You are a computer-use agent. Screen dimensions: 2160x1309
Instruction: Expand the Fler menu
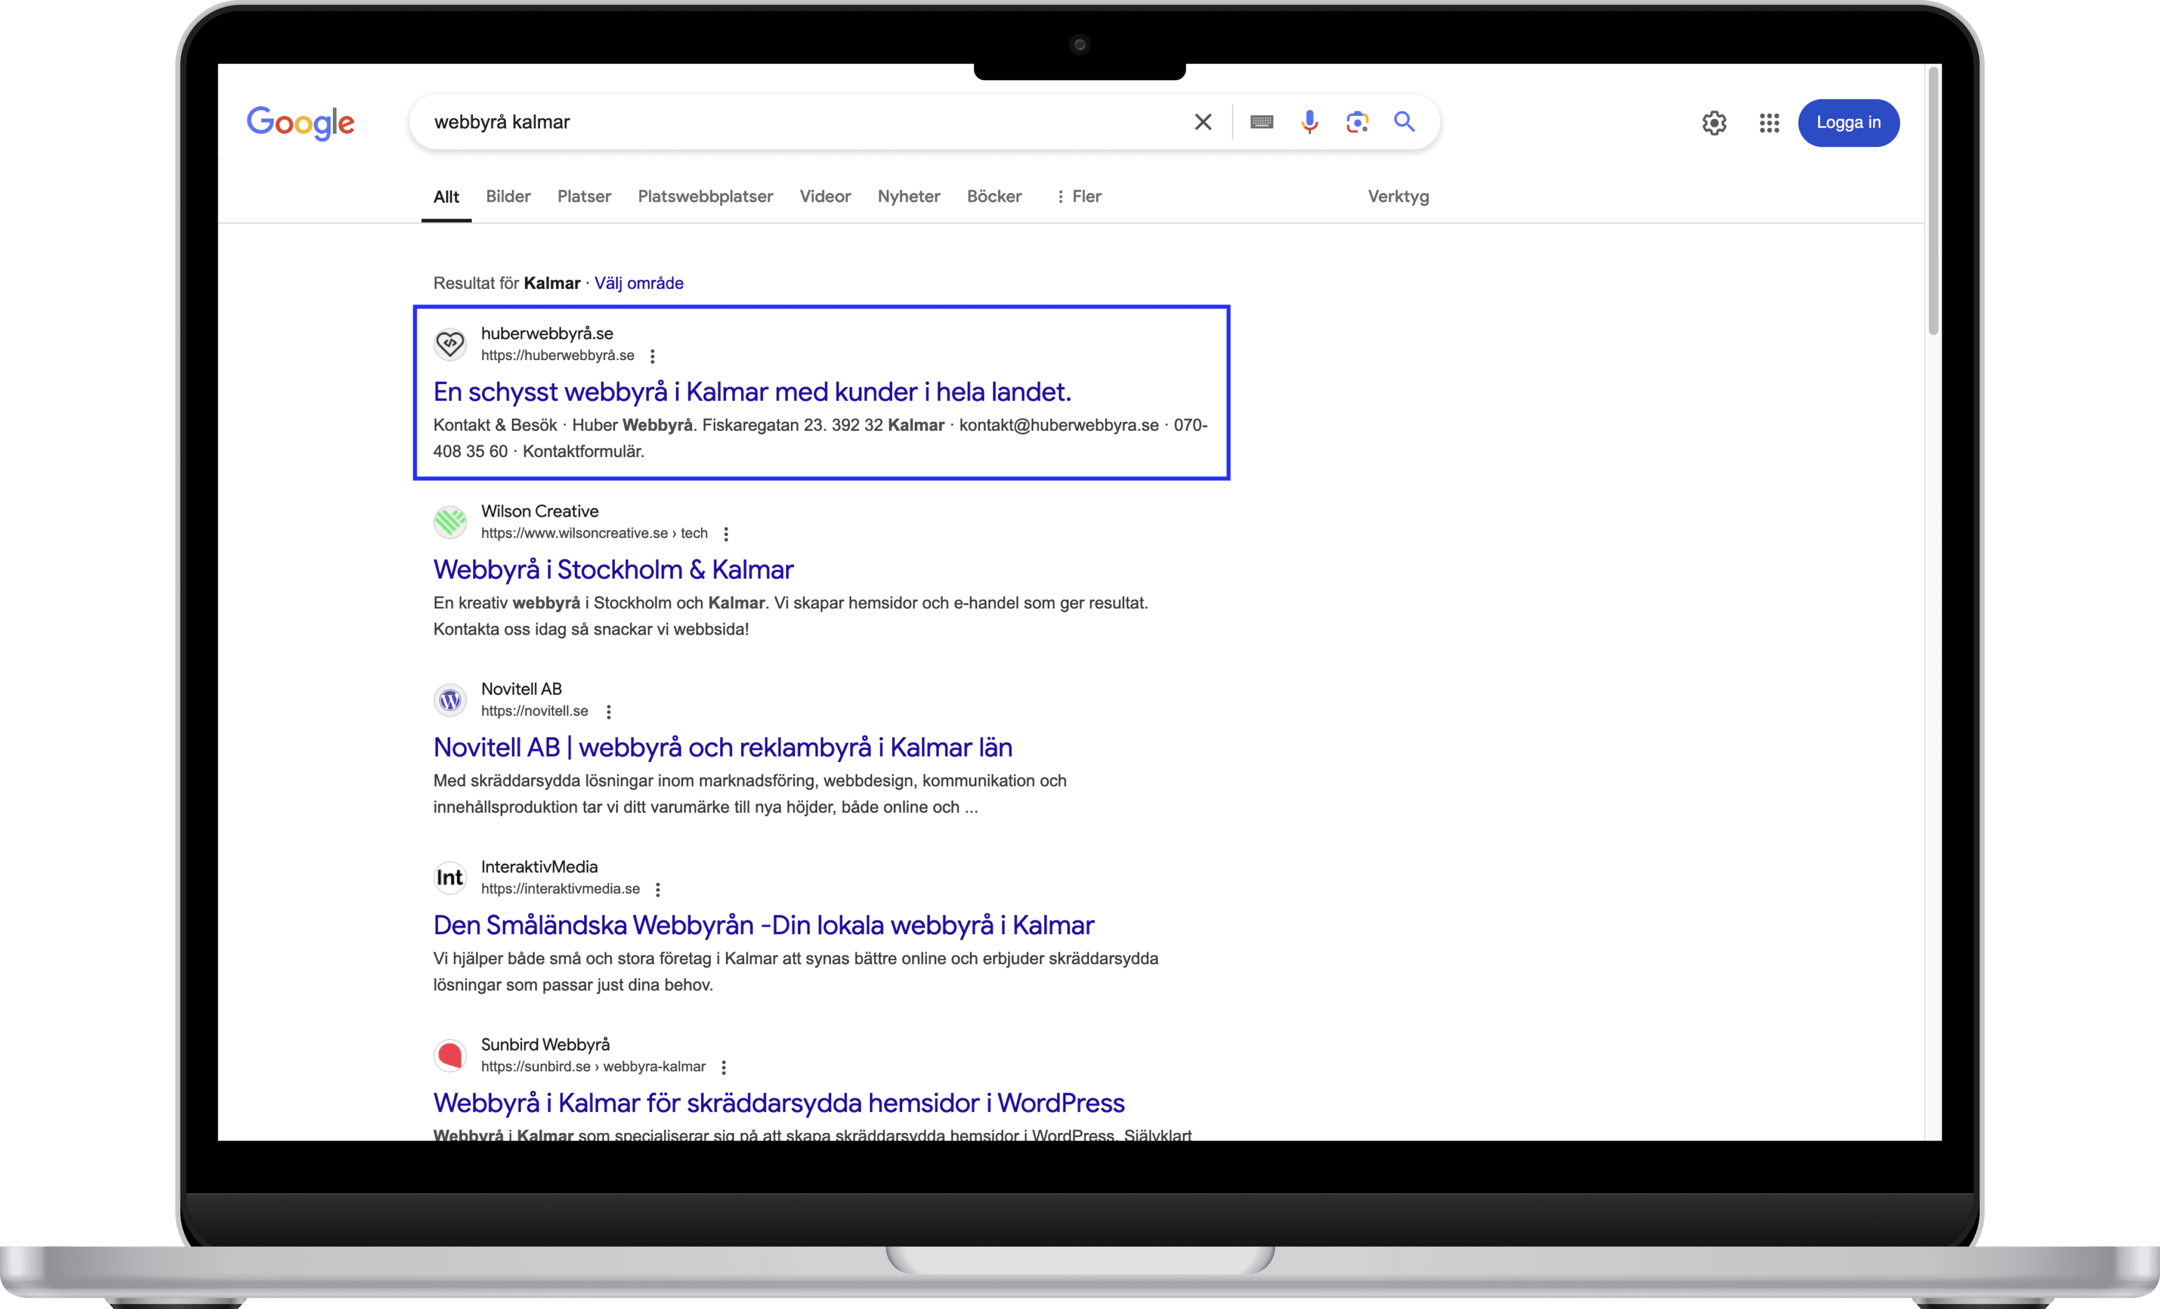(1078, 196)
